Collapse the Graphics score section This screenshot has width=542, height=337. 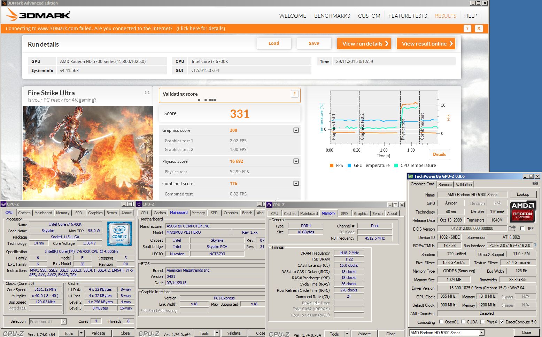click(x=296, y=130)
